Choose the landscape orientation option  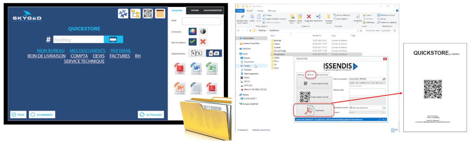pos(213,54)
